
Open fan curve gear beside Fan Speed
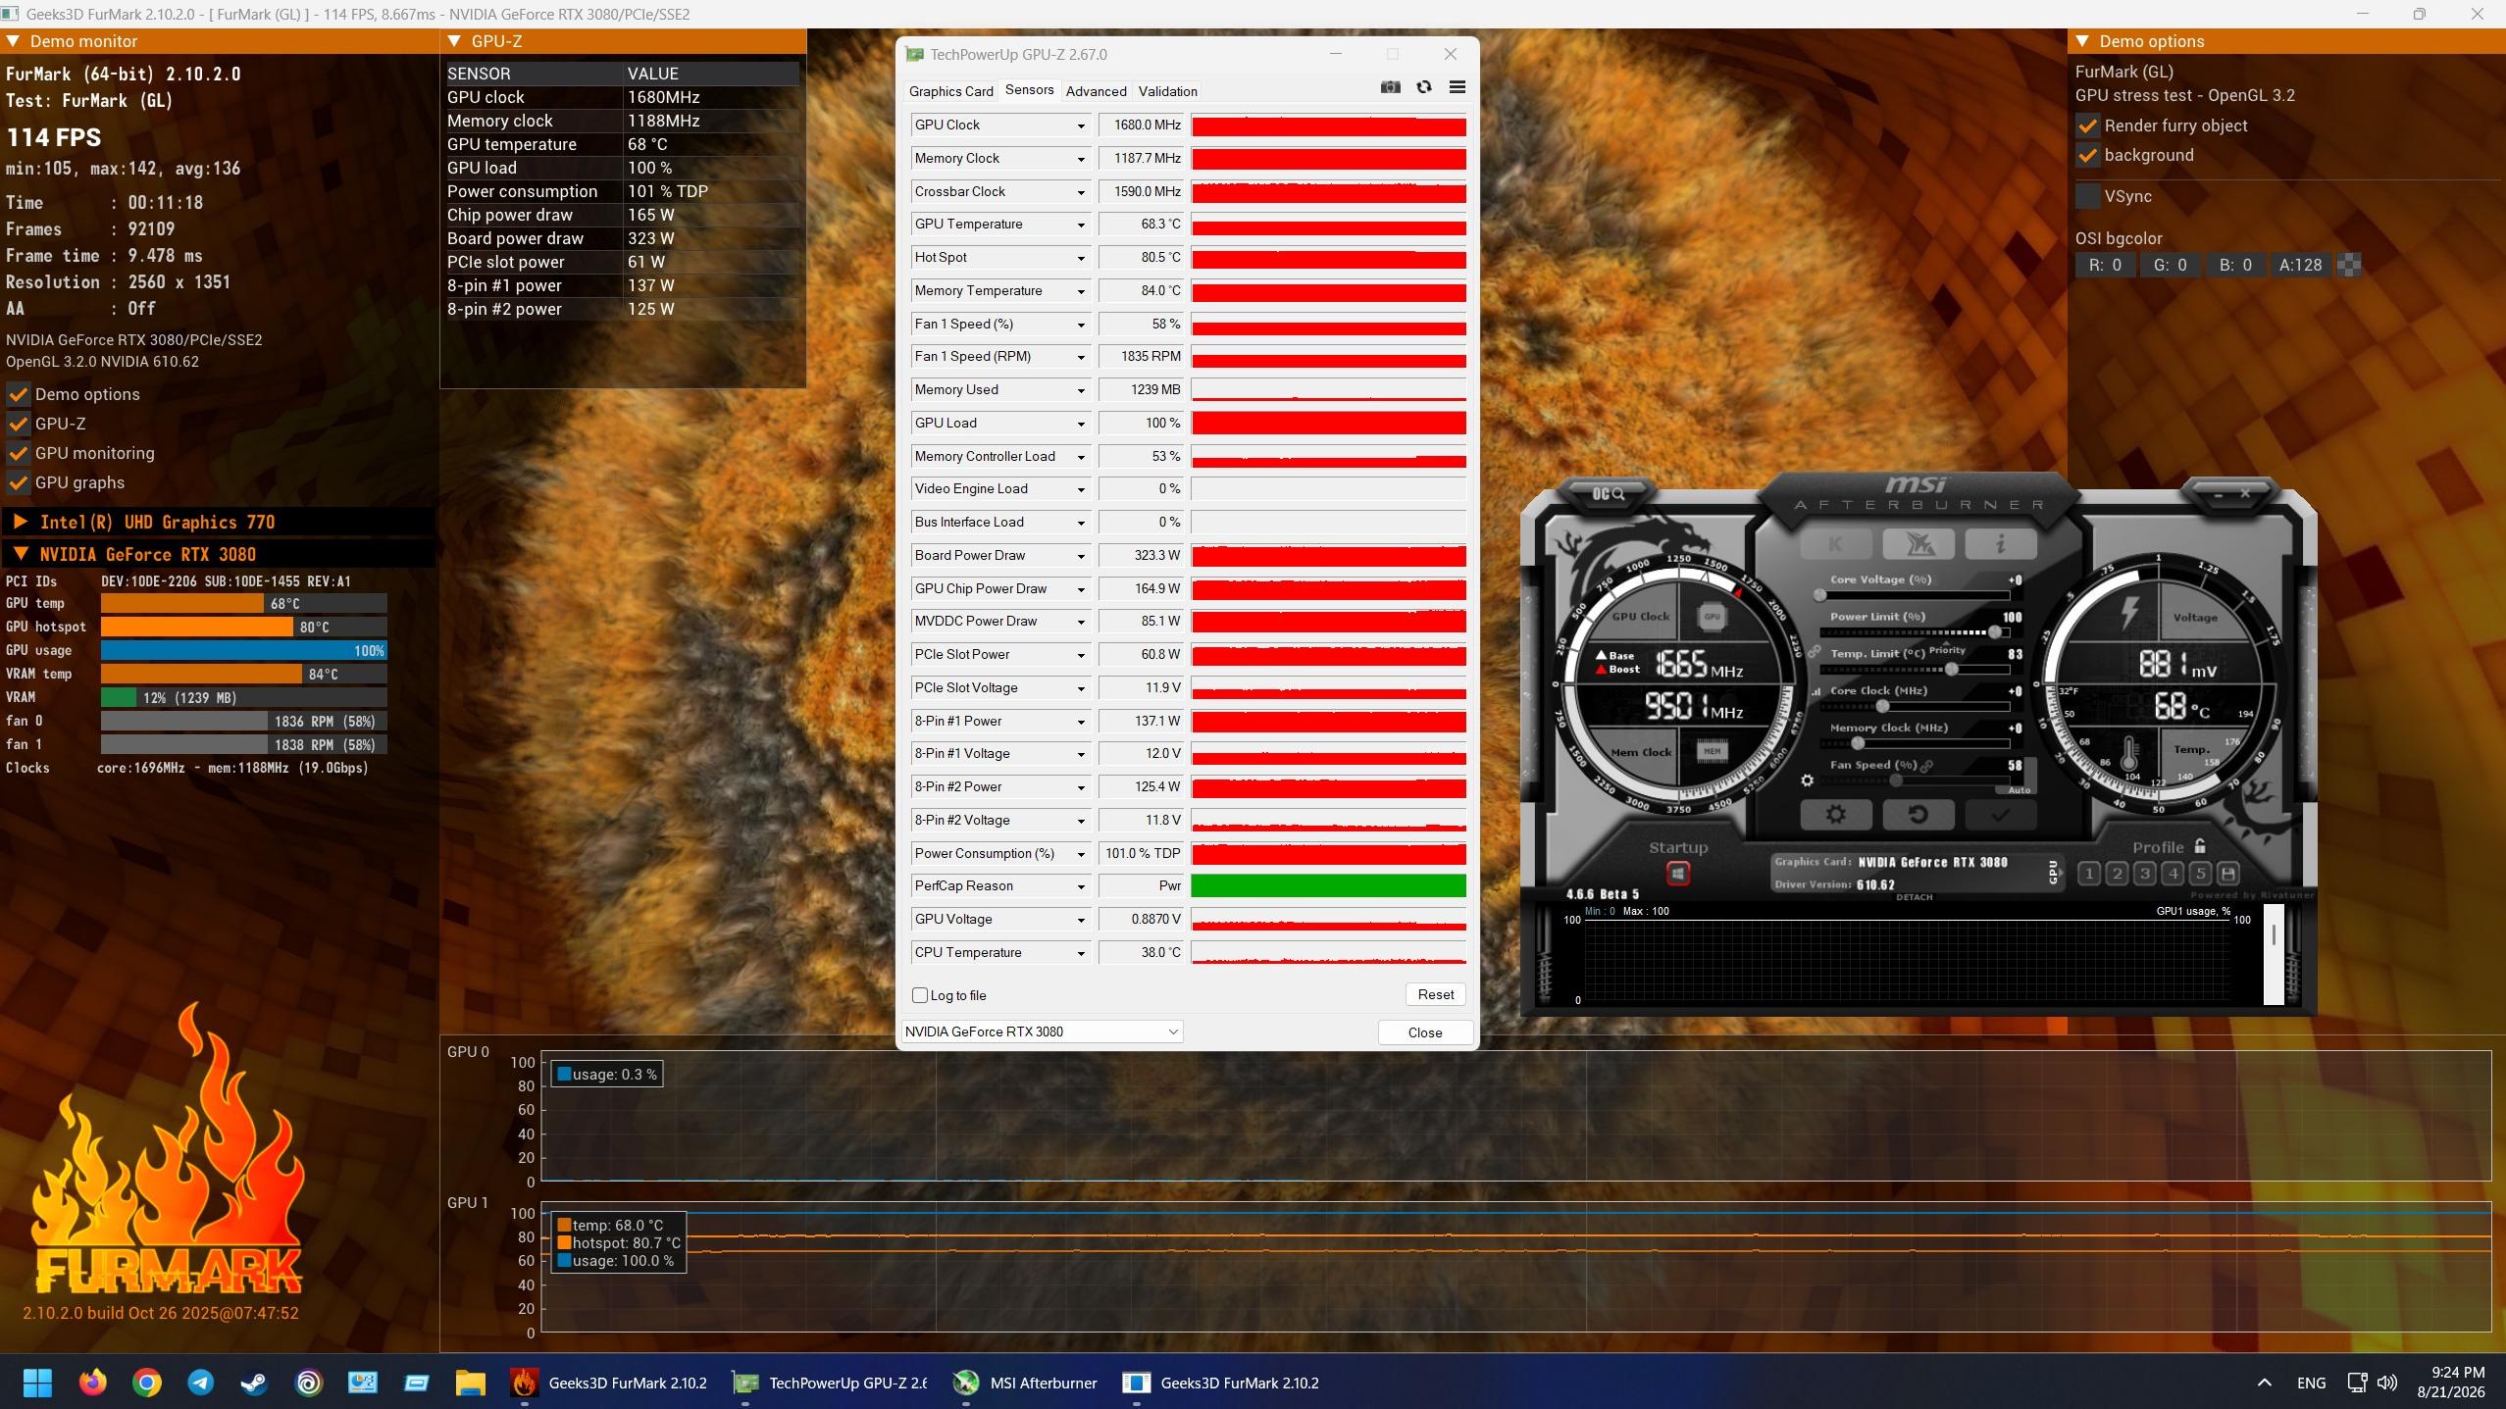1807,780
